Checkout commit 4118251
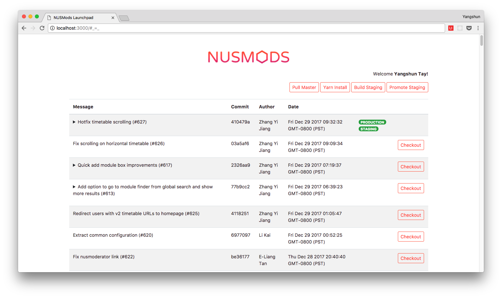 (411, 215)
